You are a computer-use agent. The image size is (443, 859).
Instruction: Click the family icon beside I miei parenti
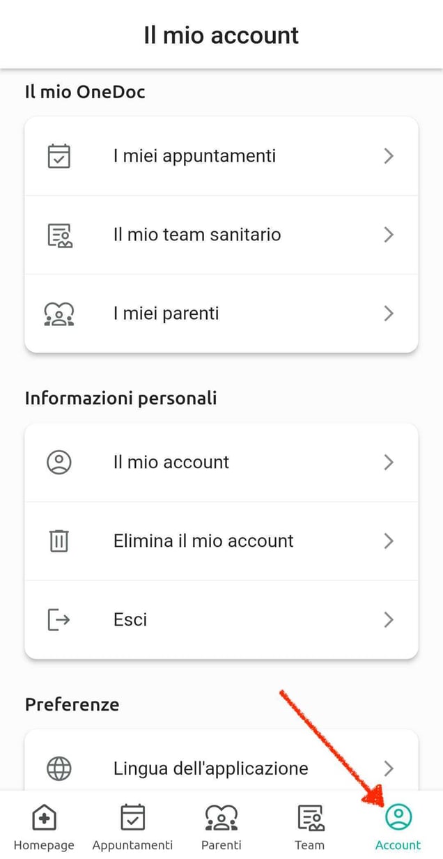click(59, 314)
